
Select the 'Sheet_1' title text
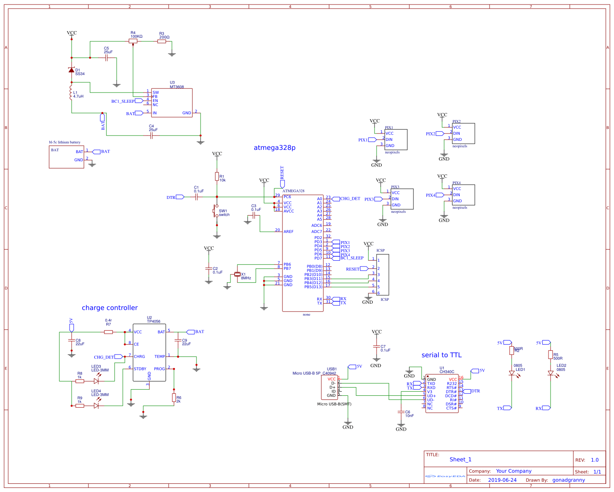(x=460, y=459)
